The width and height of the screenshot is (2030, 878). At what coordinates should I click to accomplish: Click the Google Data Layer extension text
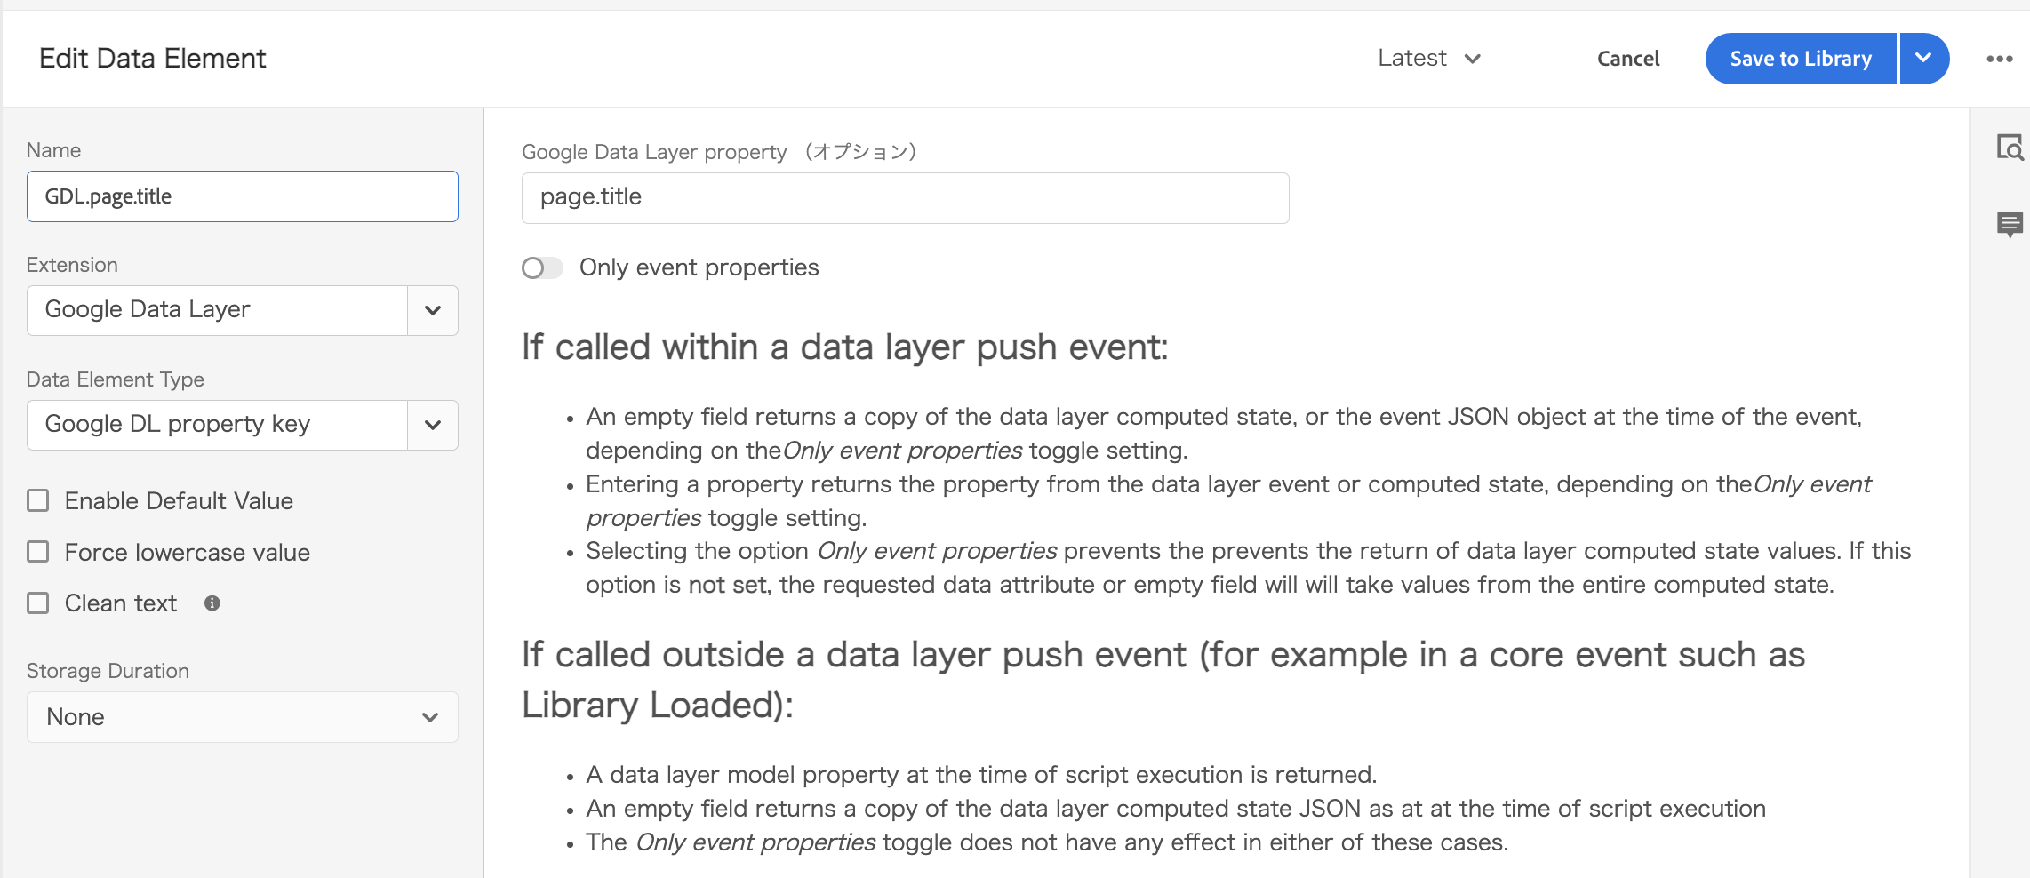[148, 309]
